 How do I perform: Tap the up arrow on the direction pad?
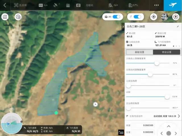point(169,127)
